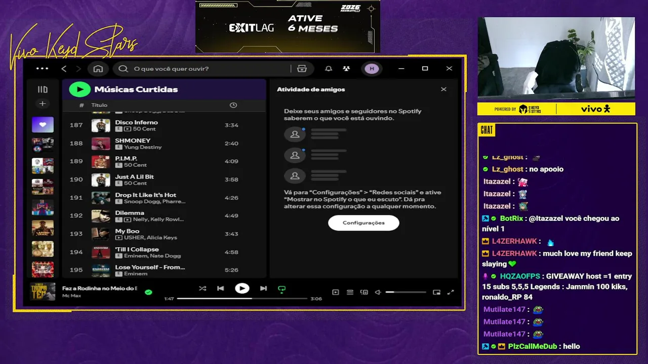Click the plus button to create a playlist
This screenshot has width=648, height=364.
point(43,104)
